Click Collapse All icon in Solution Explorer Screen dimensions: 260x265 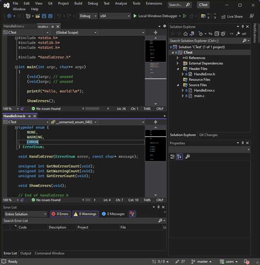click(x=217, y=34)
